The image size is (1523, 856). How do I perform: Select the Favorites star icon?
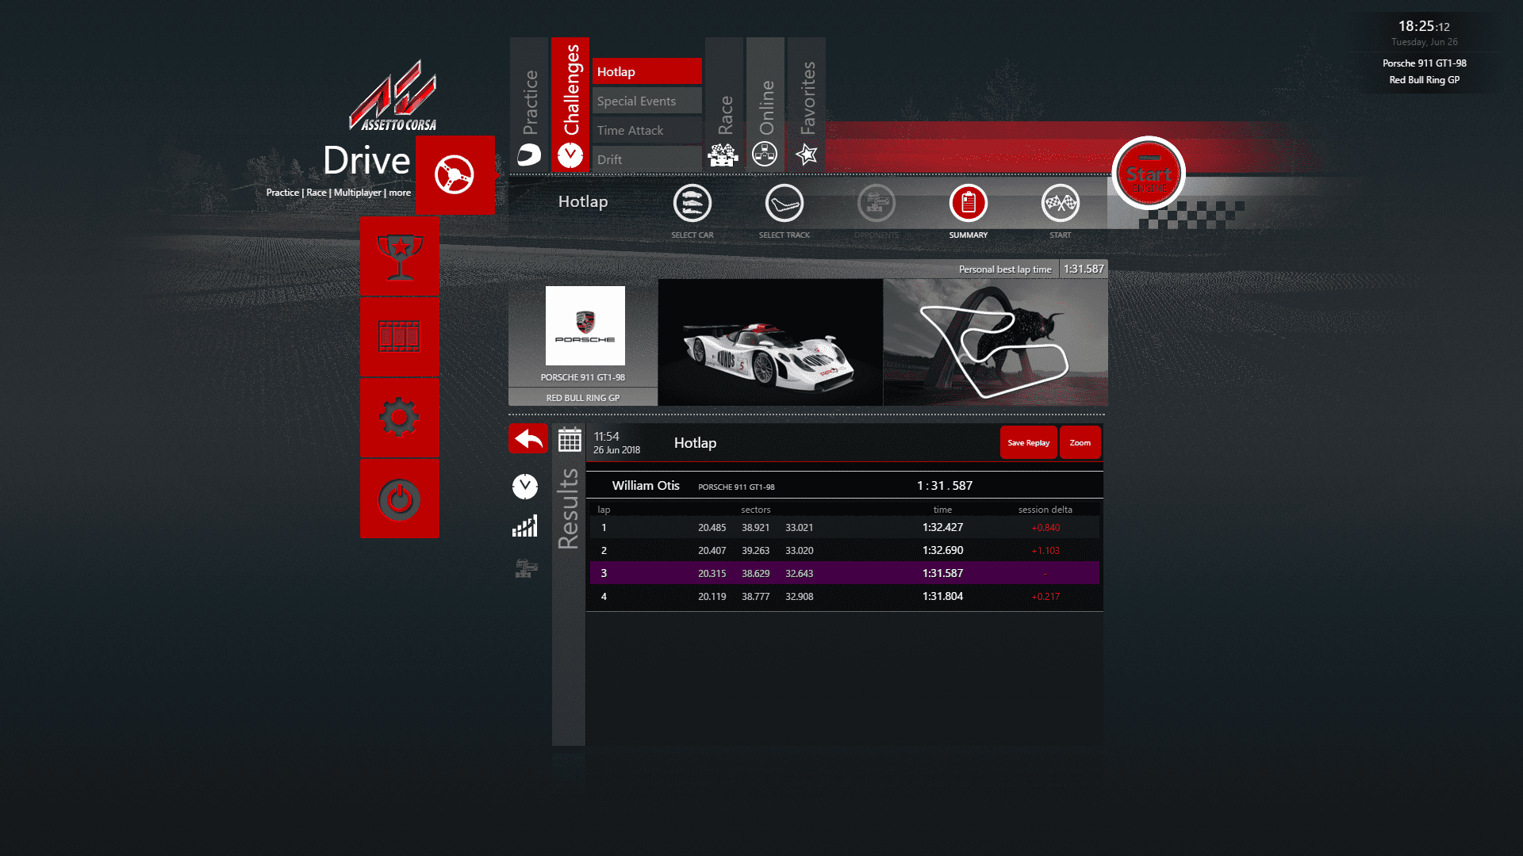807,154
